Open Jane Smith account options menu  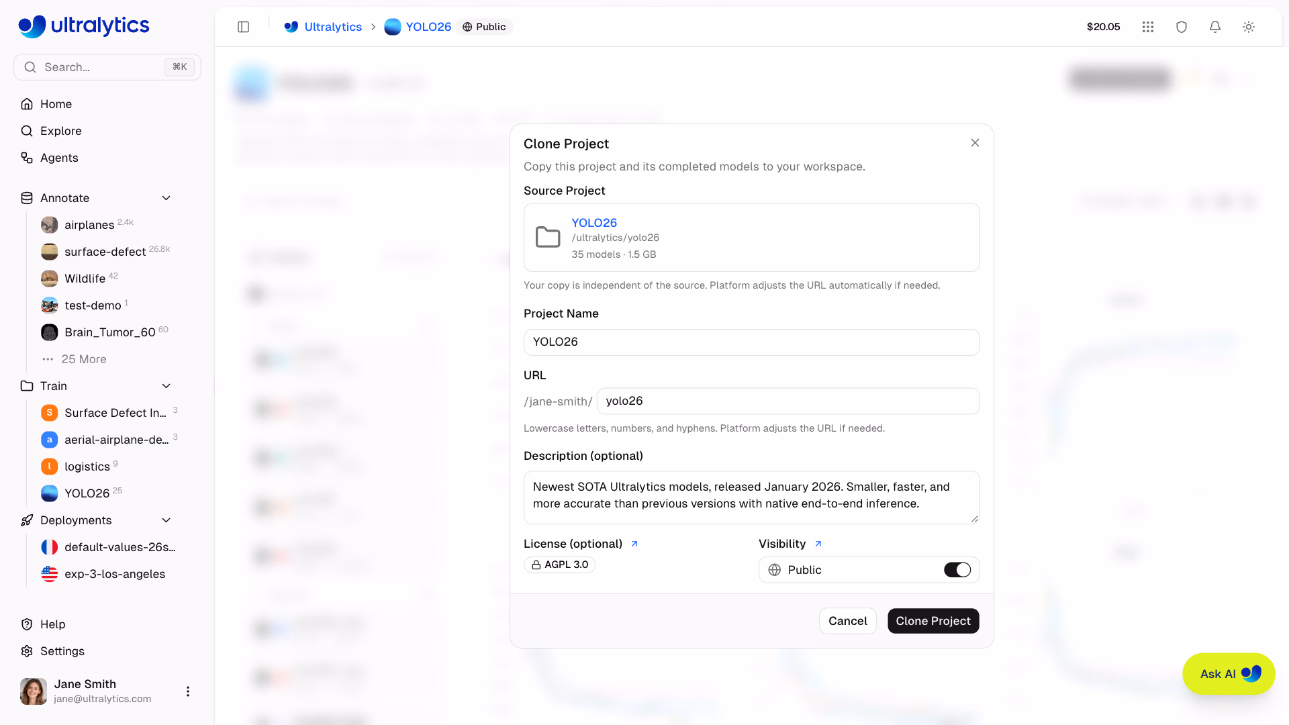[x=188, y=691]
